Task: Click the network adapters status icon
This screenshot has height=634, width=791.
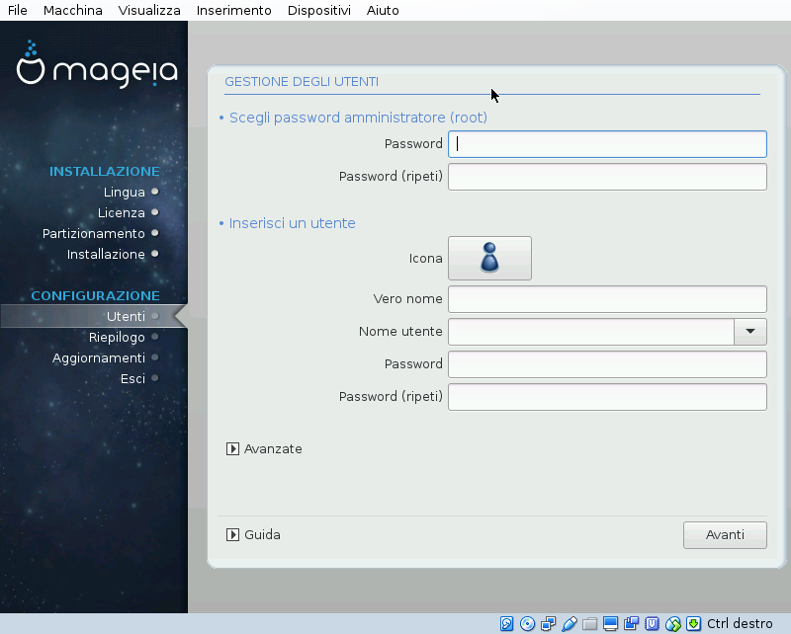Action: (549, 624)
